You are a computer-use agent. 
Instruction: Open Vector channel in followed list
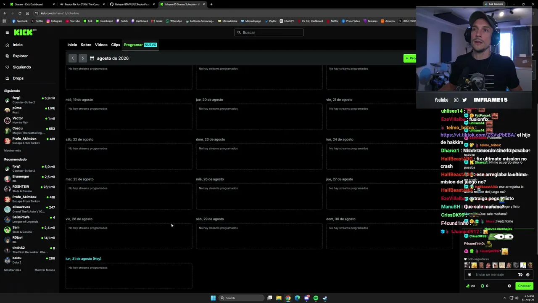pyautogui.click(x=29, y=120)
